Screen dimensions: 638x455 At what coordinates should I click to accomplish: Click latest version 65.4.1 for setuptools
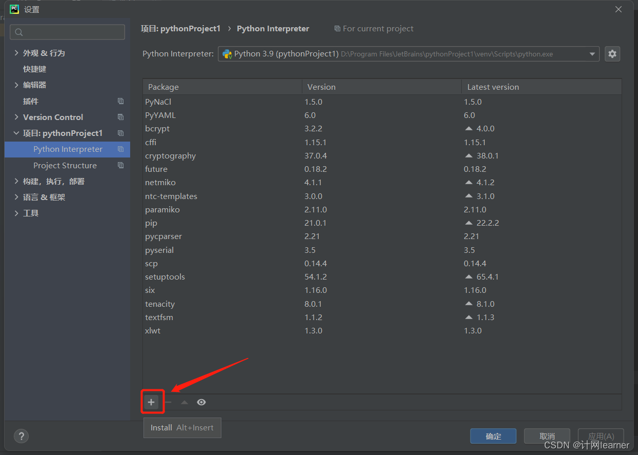coord(487,276)
